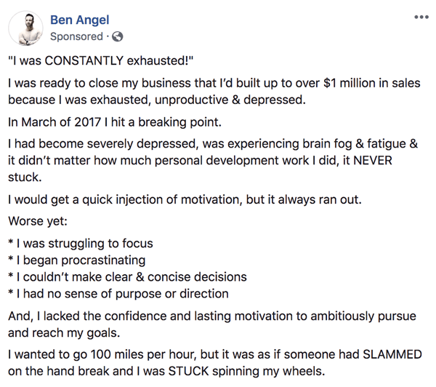
Task: Click the globe public audience icon
Action: tap(117, 36)
